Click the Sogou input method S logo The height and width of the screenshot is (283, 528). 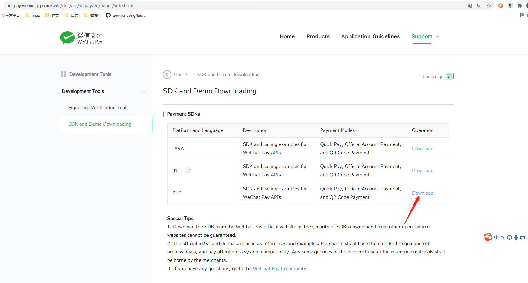tap(488, 237)
